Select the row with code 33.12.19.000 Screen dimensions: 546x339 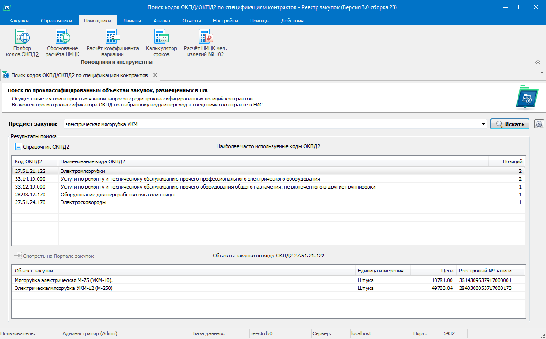[269, 187]
